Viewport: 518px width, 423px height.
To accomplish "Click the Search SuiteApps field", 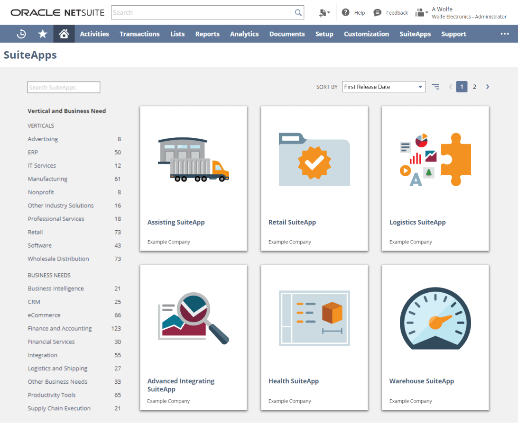I will [x=64, y=87].
